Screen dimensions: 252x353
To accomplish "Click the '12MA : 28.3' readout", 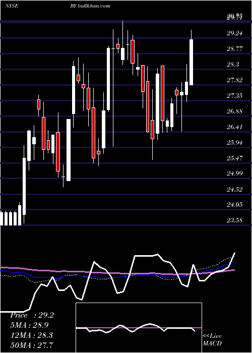I will click(x=31, y=335).
